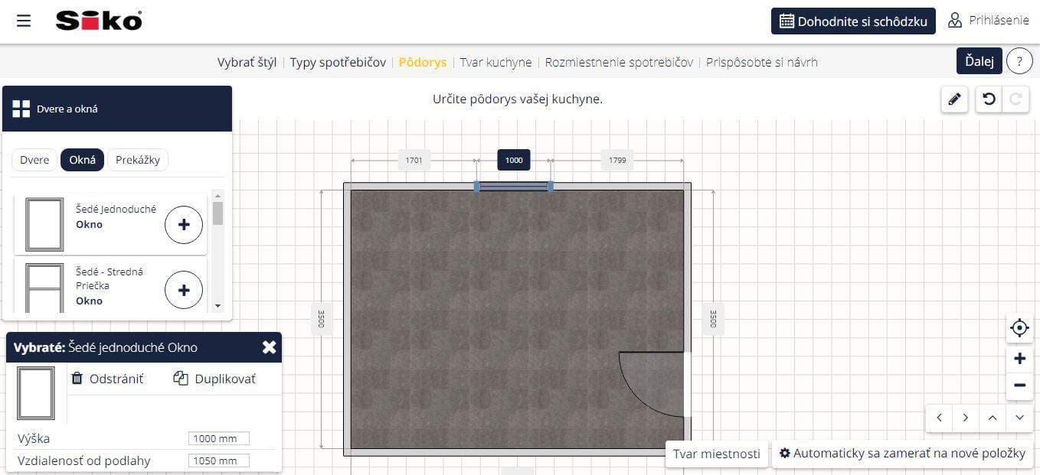The image size is (1040, 475).
Task: Click the help question mark icon
Action: [x=1019, y=61]
